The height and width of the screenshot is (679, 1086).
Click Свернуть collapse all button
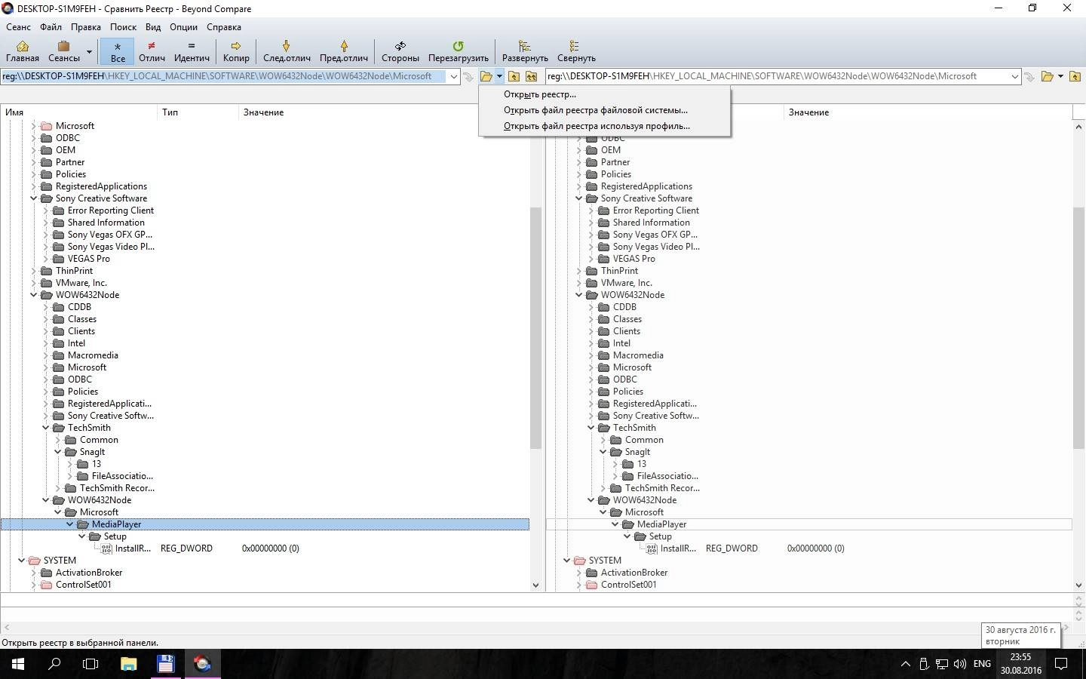576,51
